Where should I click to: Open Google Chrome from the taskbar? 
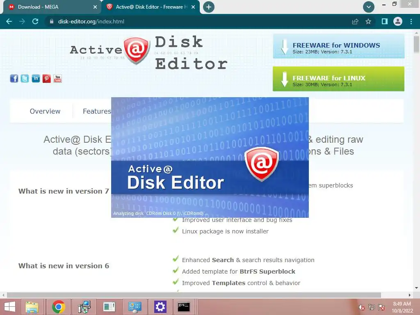tap(58, 307)
